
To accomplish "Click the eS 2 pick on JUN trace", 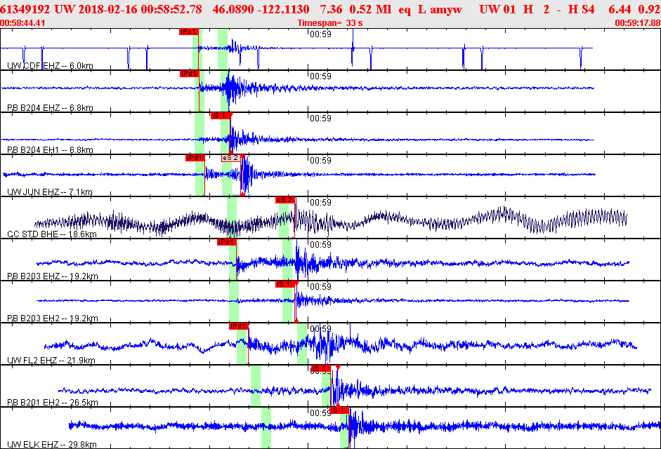I will pyautogui.click(x=230, y=158).
